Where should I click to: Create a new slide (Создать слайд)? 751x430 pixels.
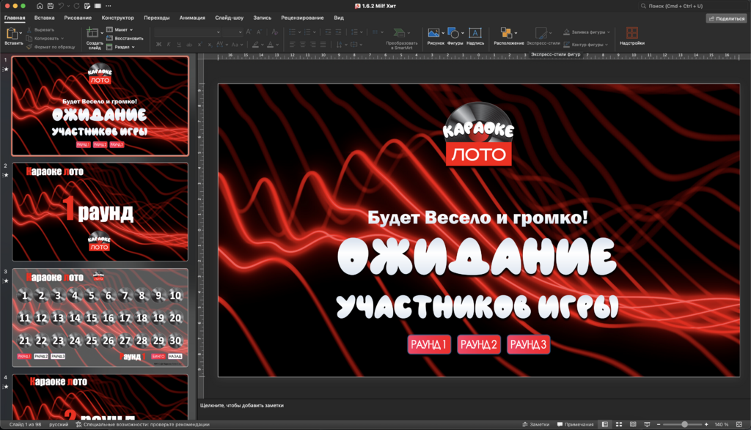(93, 38)
